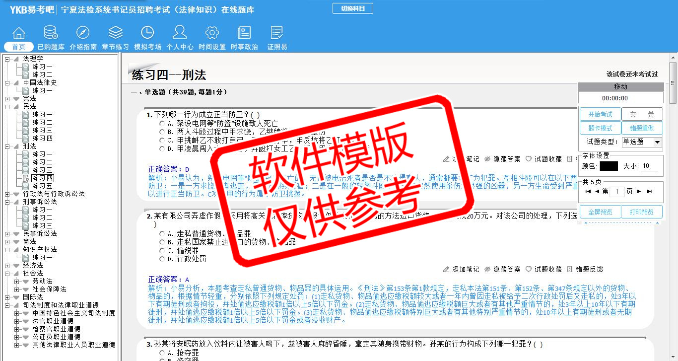Open the 试题类型 单选题 dropdown
The width and height of the screenshot is (678, 361).
(x=642, y=142)
